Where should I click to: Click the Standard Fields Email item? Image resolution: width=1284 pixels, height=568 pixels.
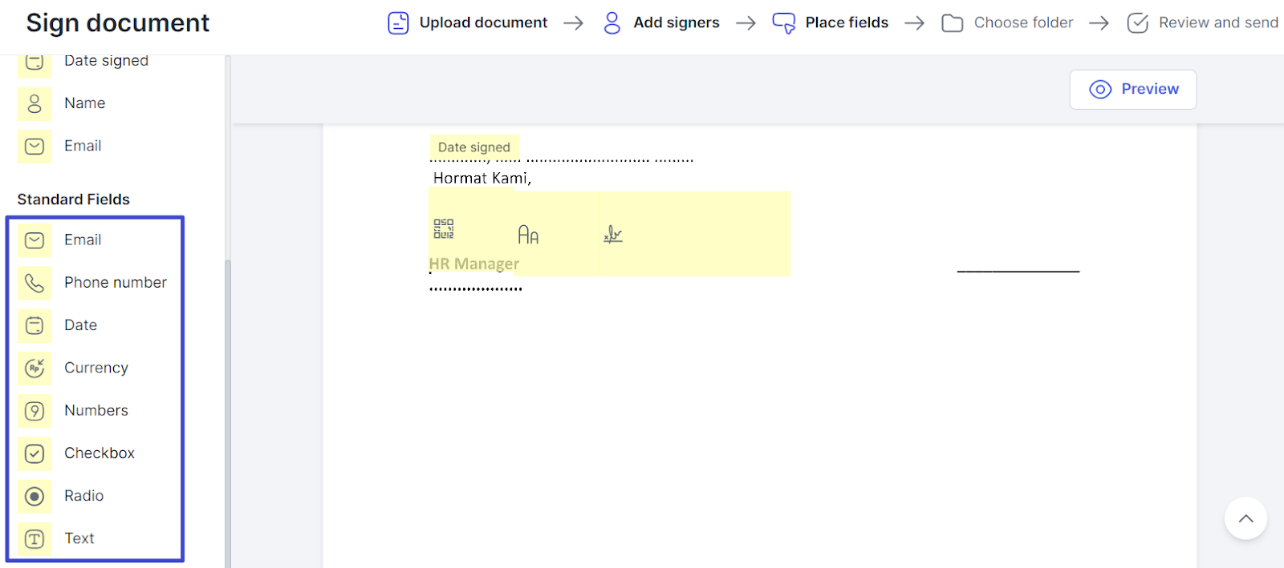[x=83, y=240]
